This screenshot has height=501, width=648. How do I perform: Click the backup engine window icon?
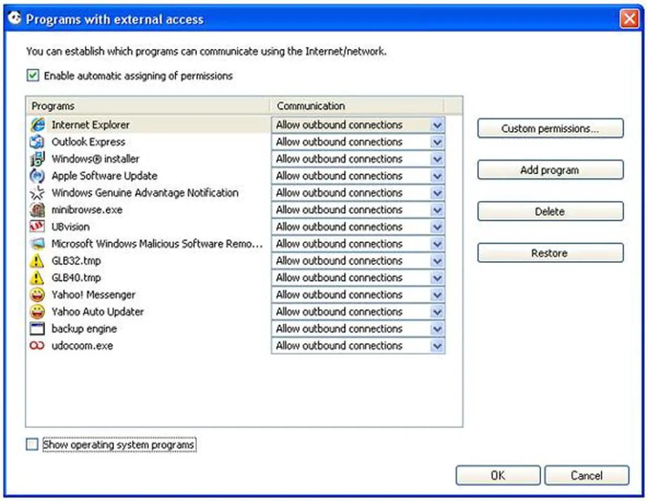click(x=37, y=329)
